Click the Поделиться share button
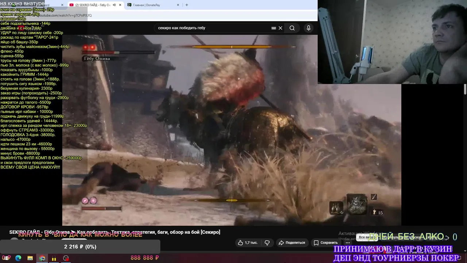 (292, 243)
